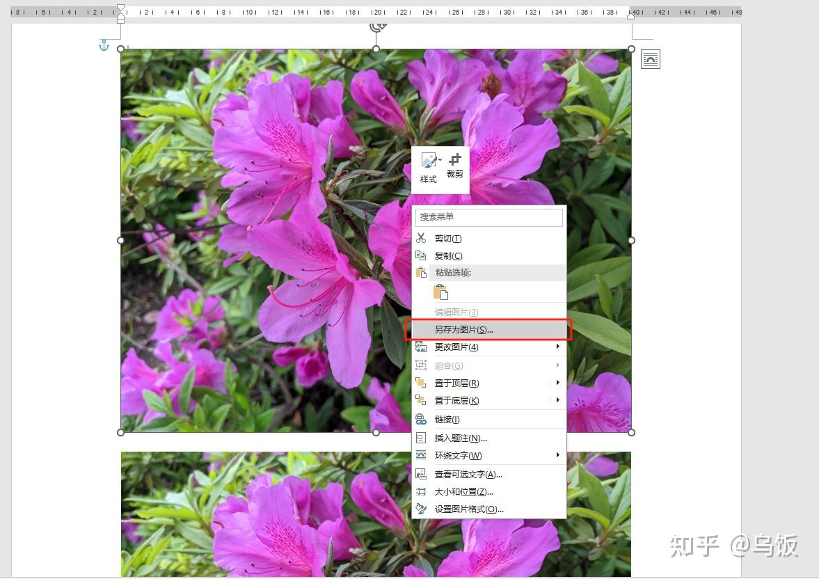Click the right indent marker on ruler
Image resolution: width=819 pixels, height=579 pixels.
coord(631,16)
